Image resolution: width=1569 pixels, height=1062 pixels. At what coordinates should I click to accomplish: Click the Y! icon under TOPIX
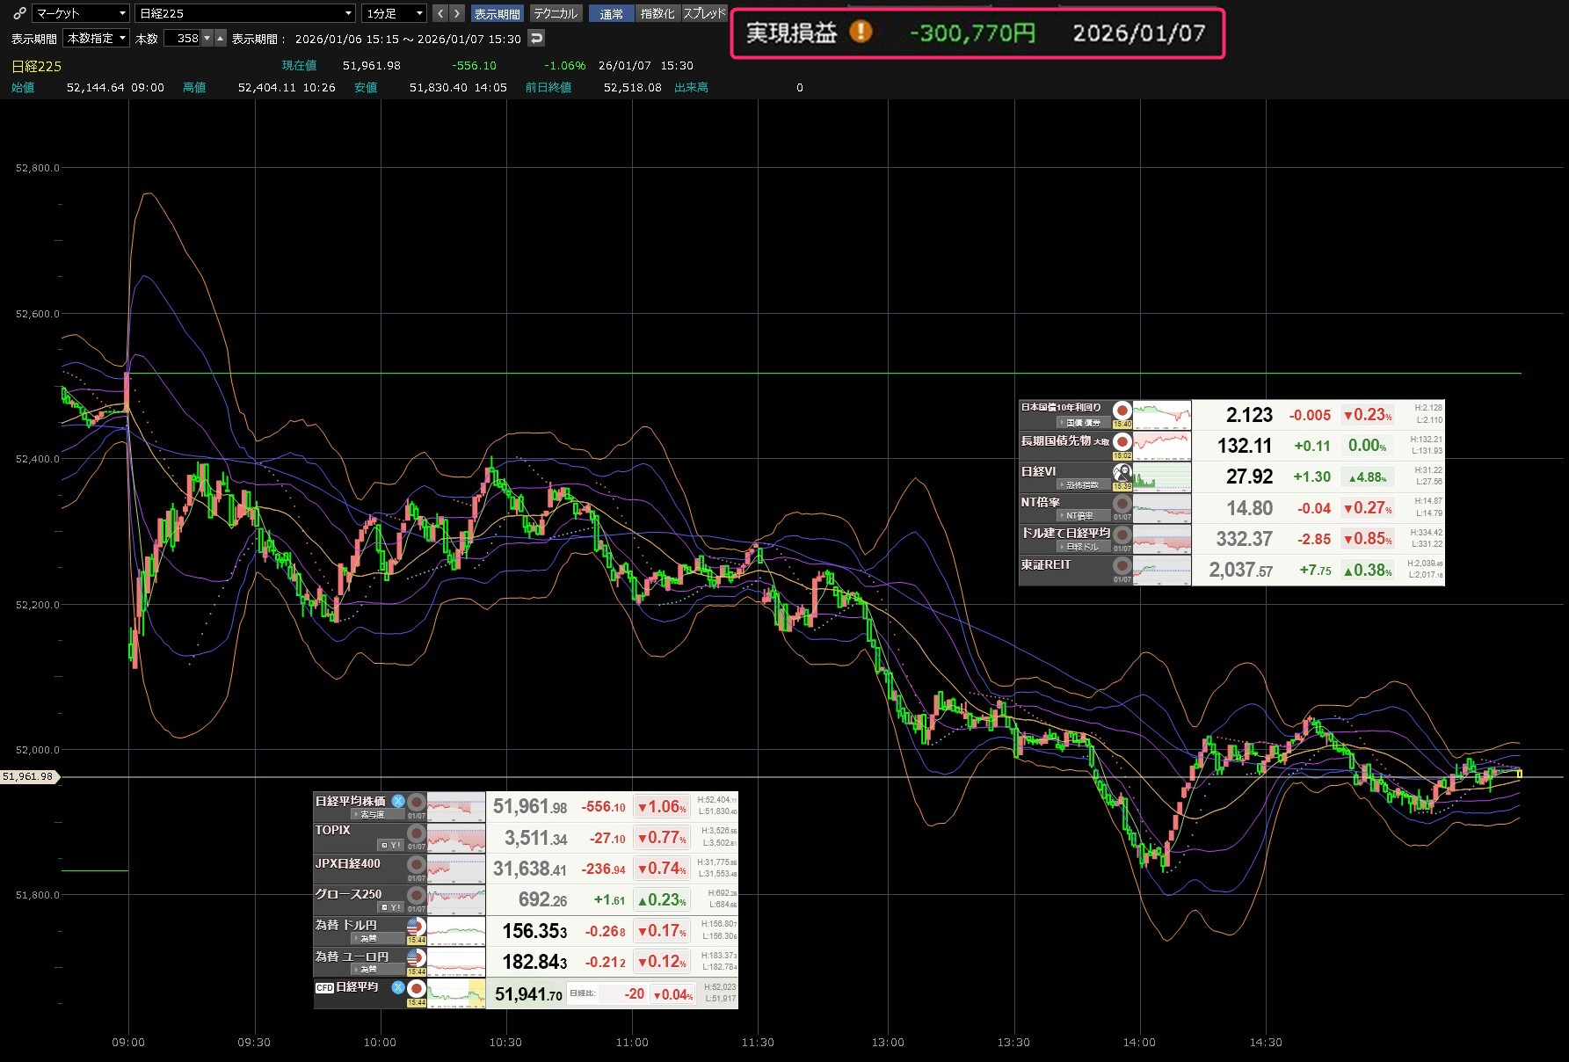[391, 845]
